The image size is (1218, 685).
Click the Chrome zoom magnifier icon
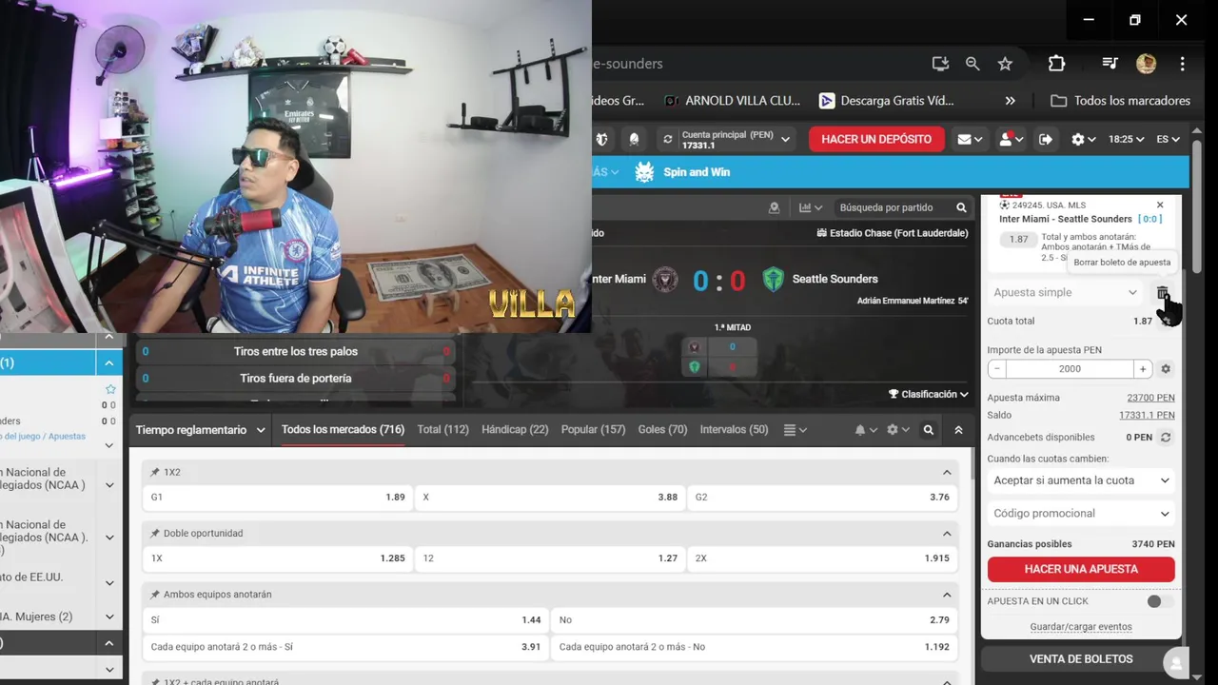click(972, 64)
